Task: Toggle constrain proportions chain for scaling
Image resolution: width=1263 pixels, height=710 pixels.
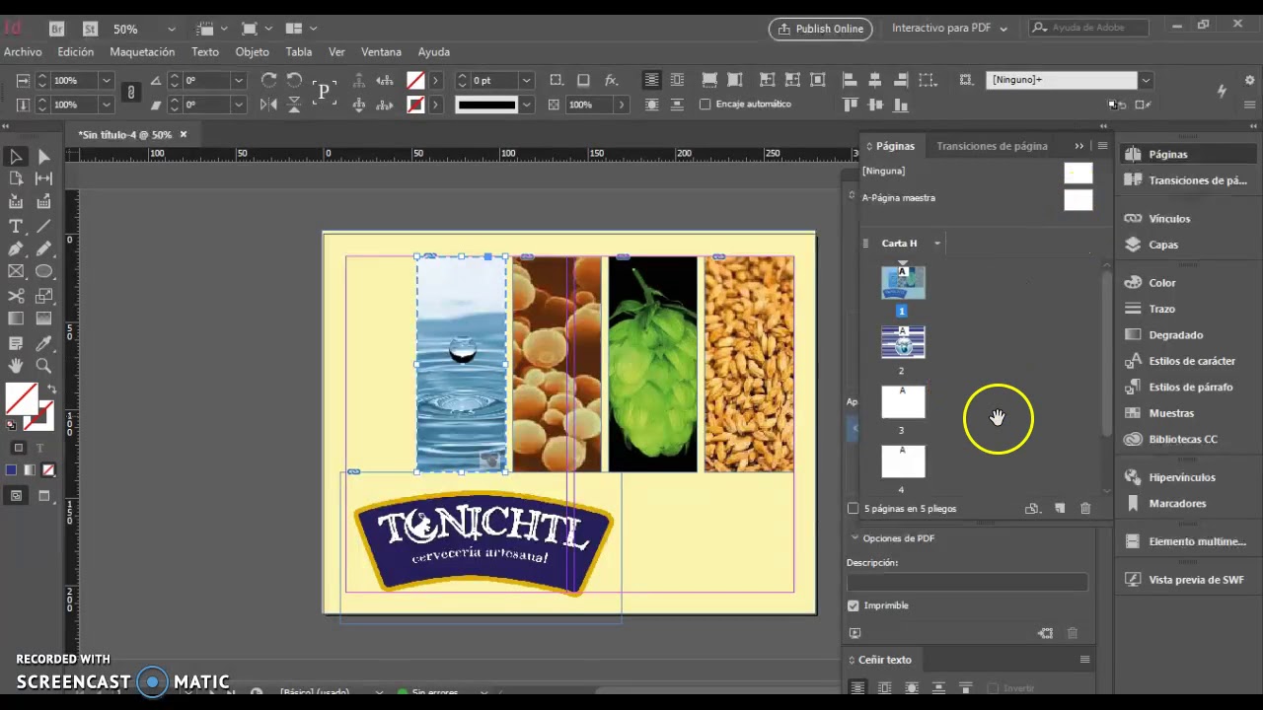Action: point(130,92)
